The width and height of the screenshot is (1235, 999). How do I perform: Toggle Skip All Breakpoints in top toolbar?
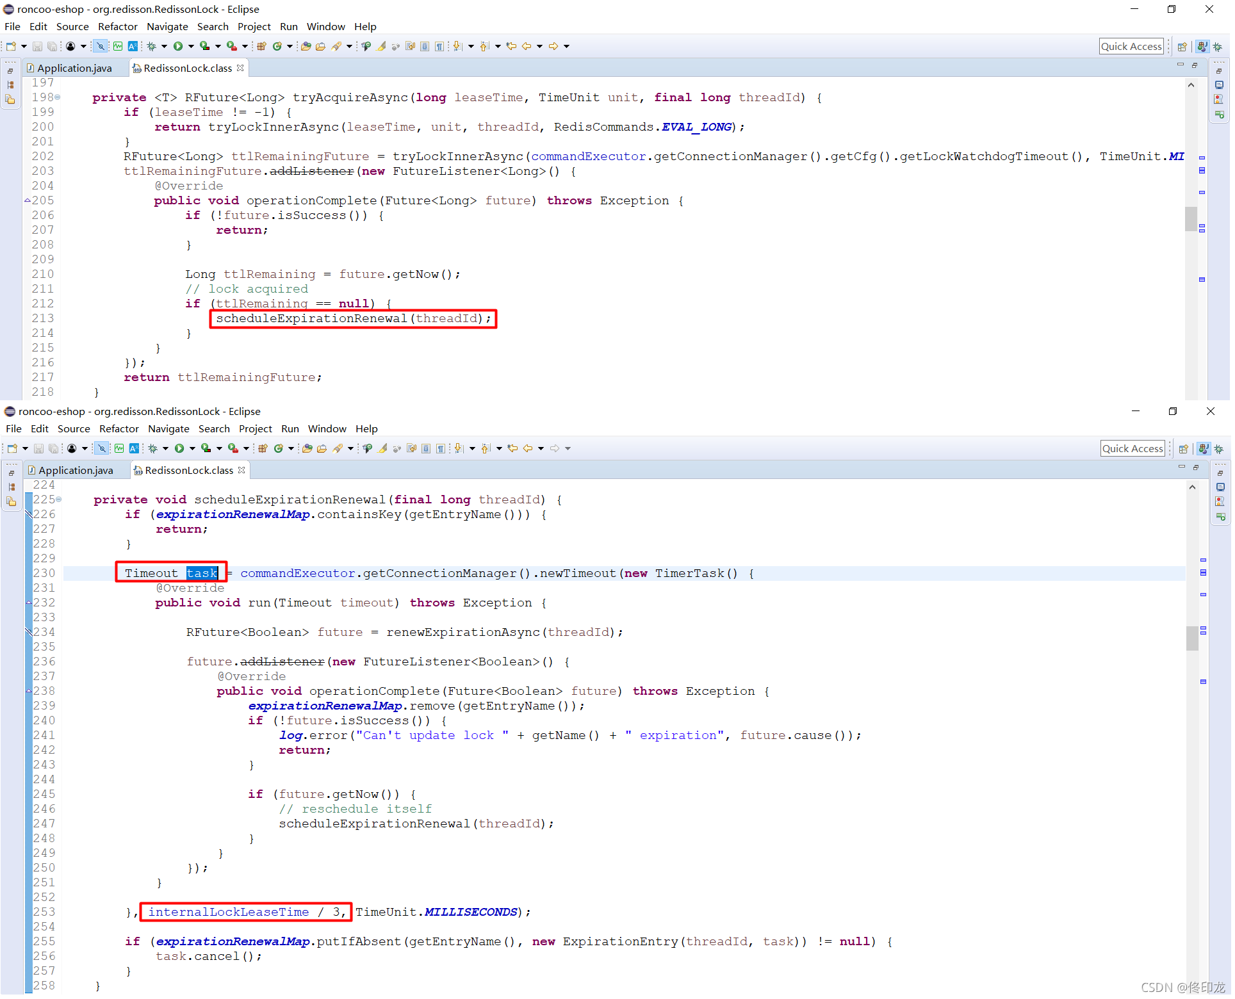[x=101, y=46]
